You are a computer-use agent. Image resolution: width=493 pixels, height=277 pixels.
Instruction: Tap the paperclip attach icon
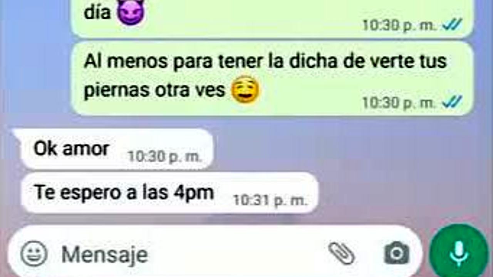342,254
